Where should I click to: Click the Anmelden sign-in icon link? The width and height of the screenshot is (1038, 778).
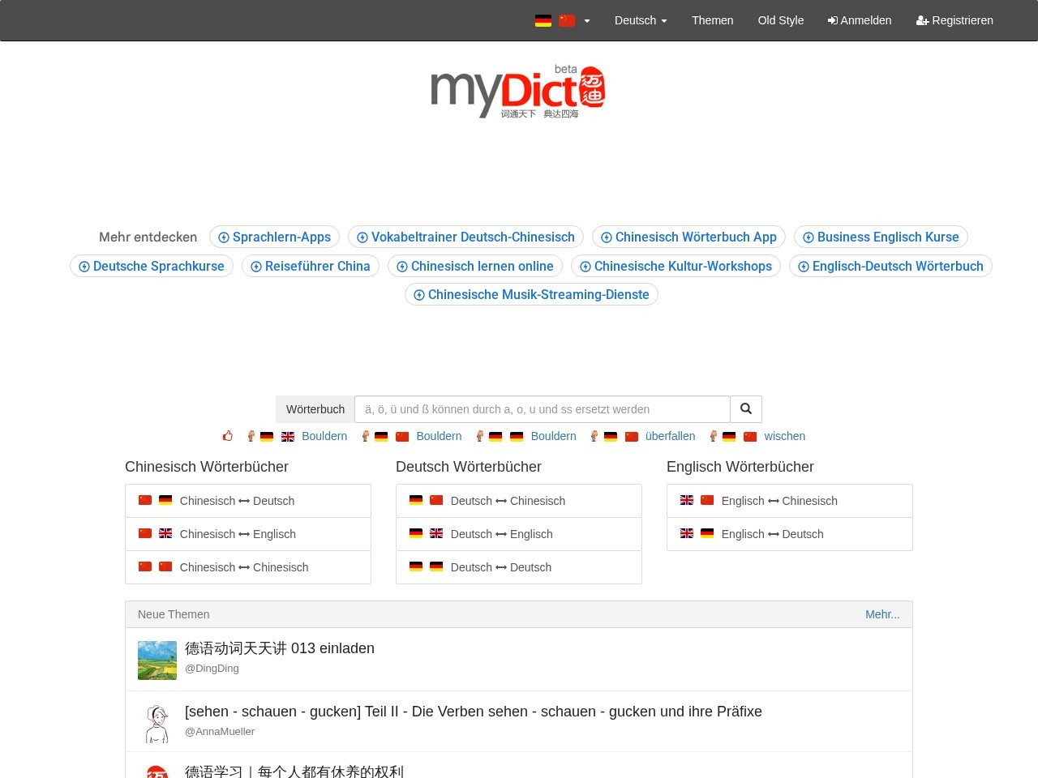[859, 20]
